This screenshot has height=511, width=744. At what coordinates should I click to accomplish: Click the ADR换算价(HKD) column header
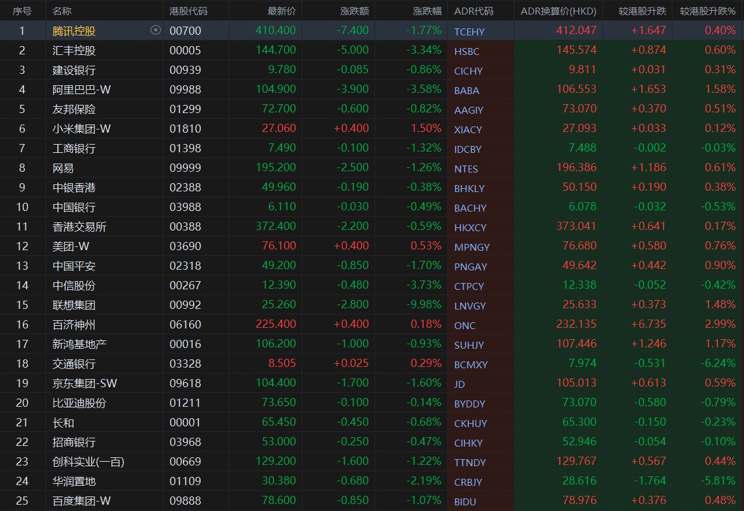(x=559, y=11)
